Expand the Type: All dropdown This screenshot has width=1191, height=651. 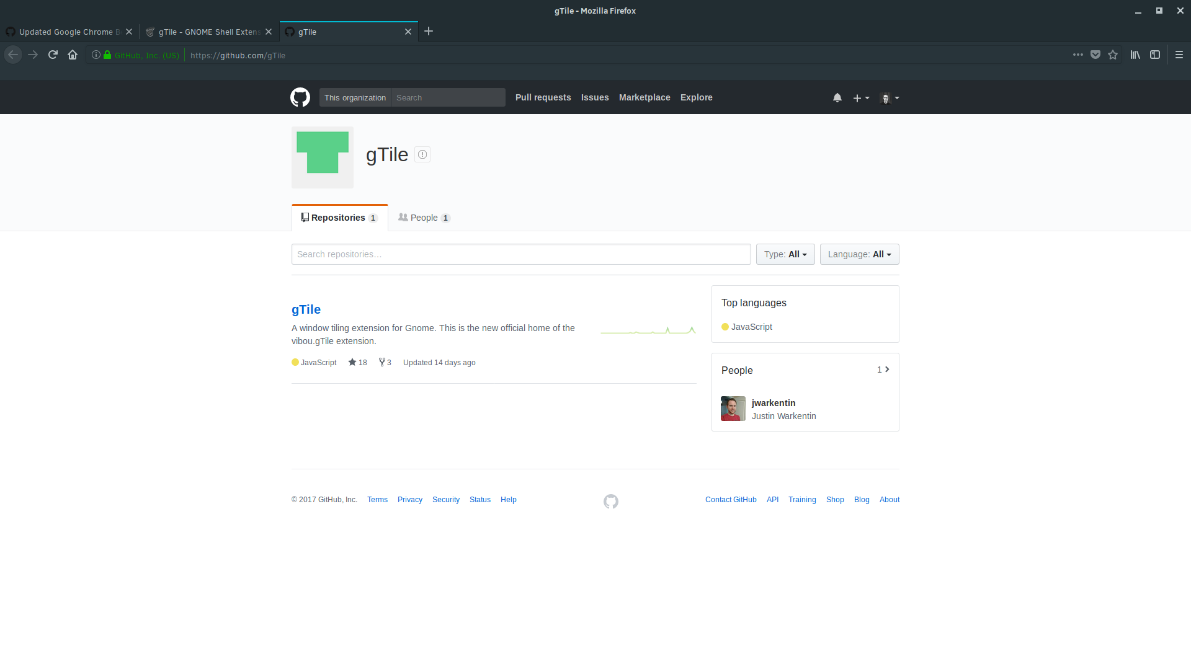(785, 254)
